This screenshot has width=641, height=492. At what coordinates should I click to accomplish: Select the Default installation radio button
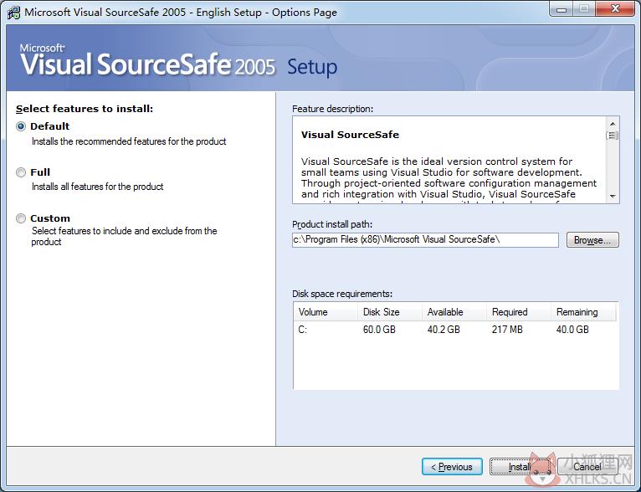click(21, 126)
